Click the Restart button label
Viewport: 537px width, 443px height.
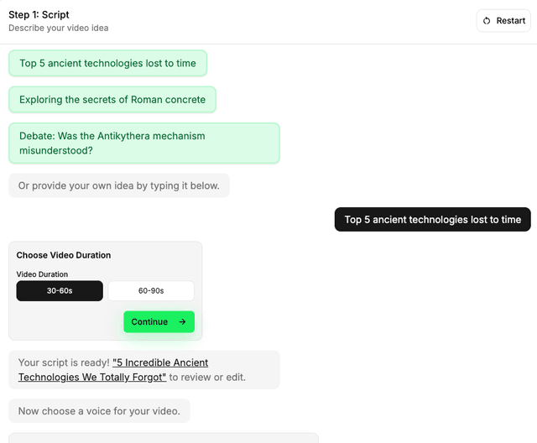[x=510, y=21]
